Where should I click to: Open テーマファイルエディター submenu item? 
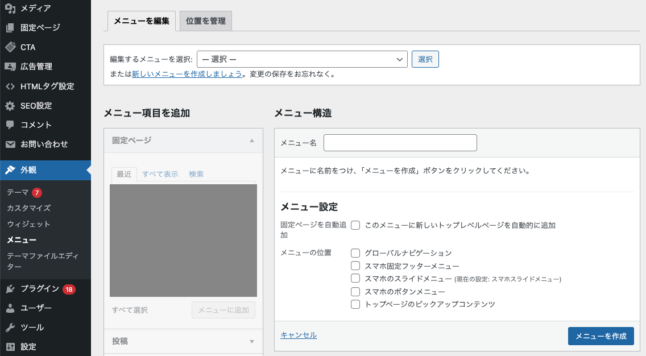43,261
